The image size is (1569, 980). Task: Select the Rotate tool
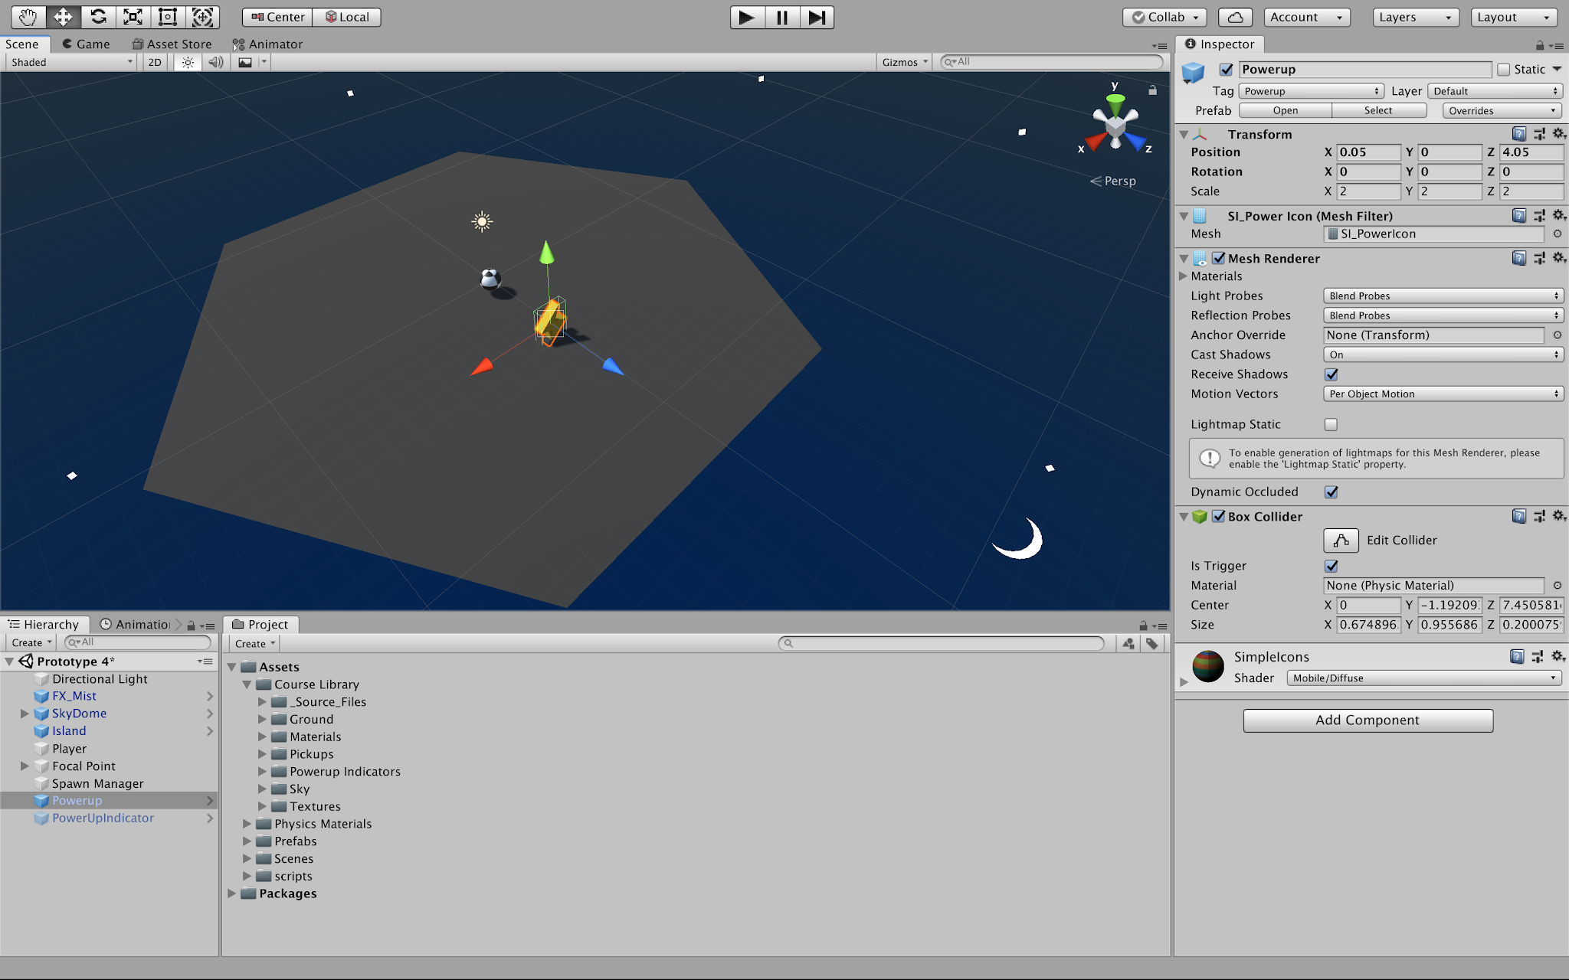98,16
